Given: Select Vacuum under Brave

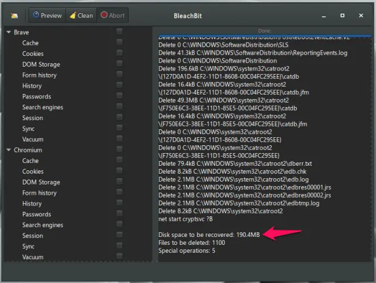Looking at the screenshot, I should click(33, 140).
